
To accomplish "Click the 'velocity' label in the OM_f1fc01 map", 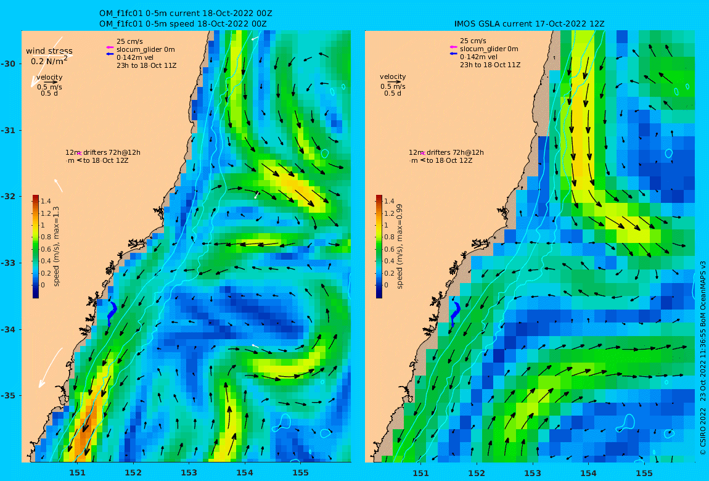I will point(49,77).
